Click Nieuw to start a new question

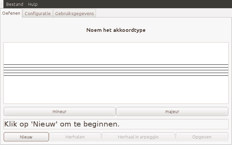coord(26,137)
